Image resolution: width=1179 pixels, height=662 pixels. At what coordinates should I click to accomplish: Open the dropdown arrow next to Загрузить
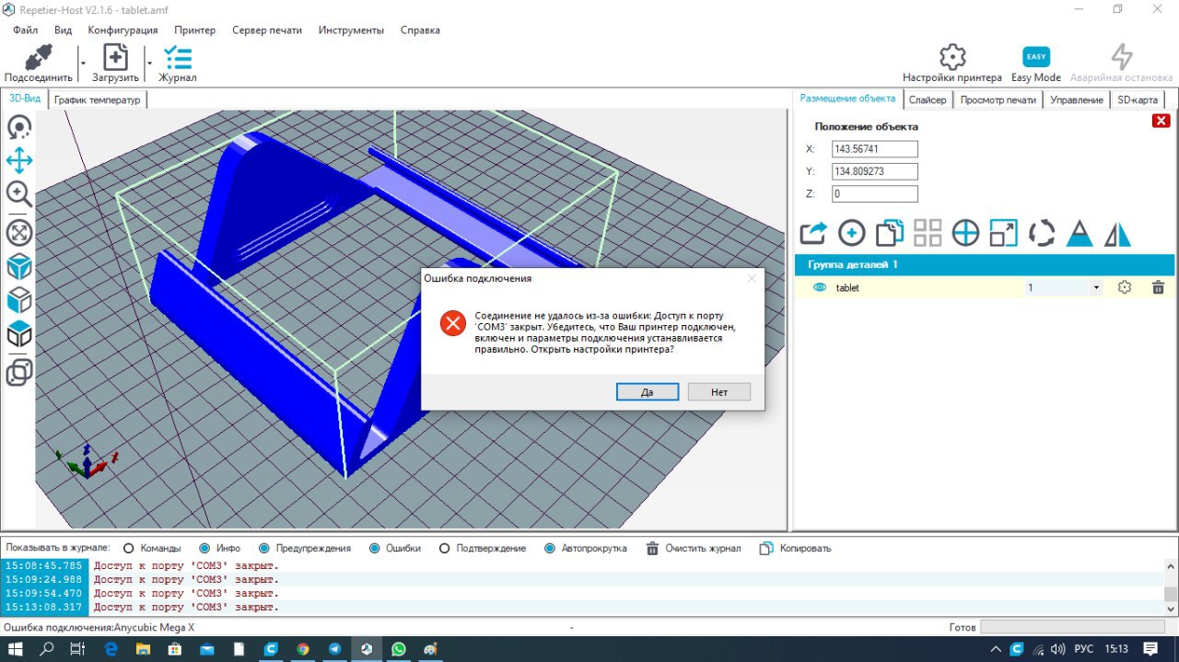pos(150,64)
